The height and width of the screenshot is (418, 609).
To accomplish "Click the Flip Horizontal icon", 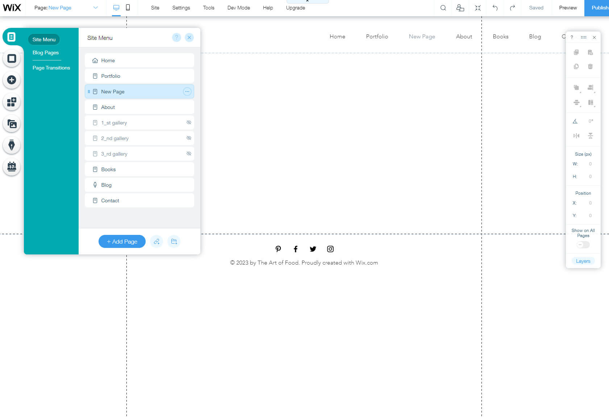I will pyautogui.click(x=576, y=136).
